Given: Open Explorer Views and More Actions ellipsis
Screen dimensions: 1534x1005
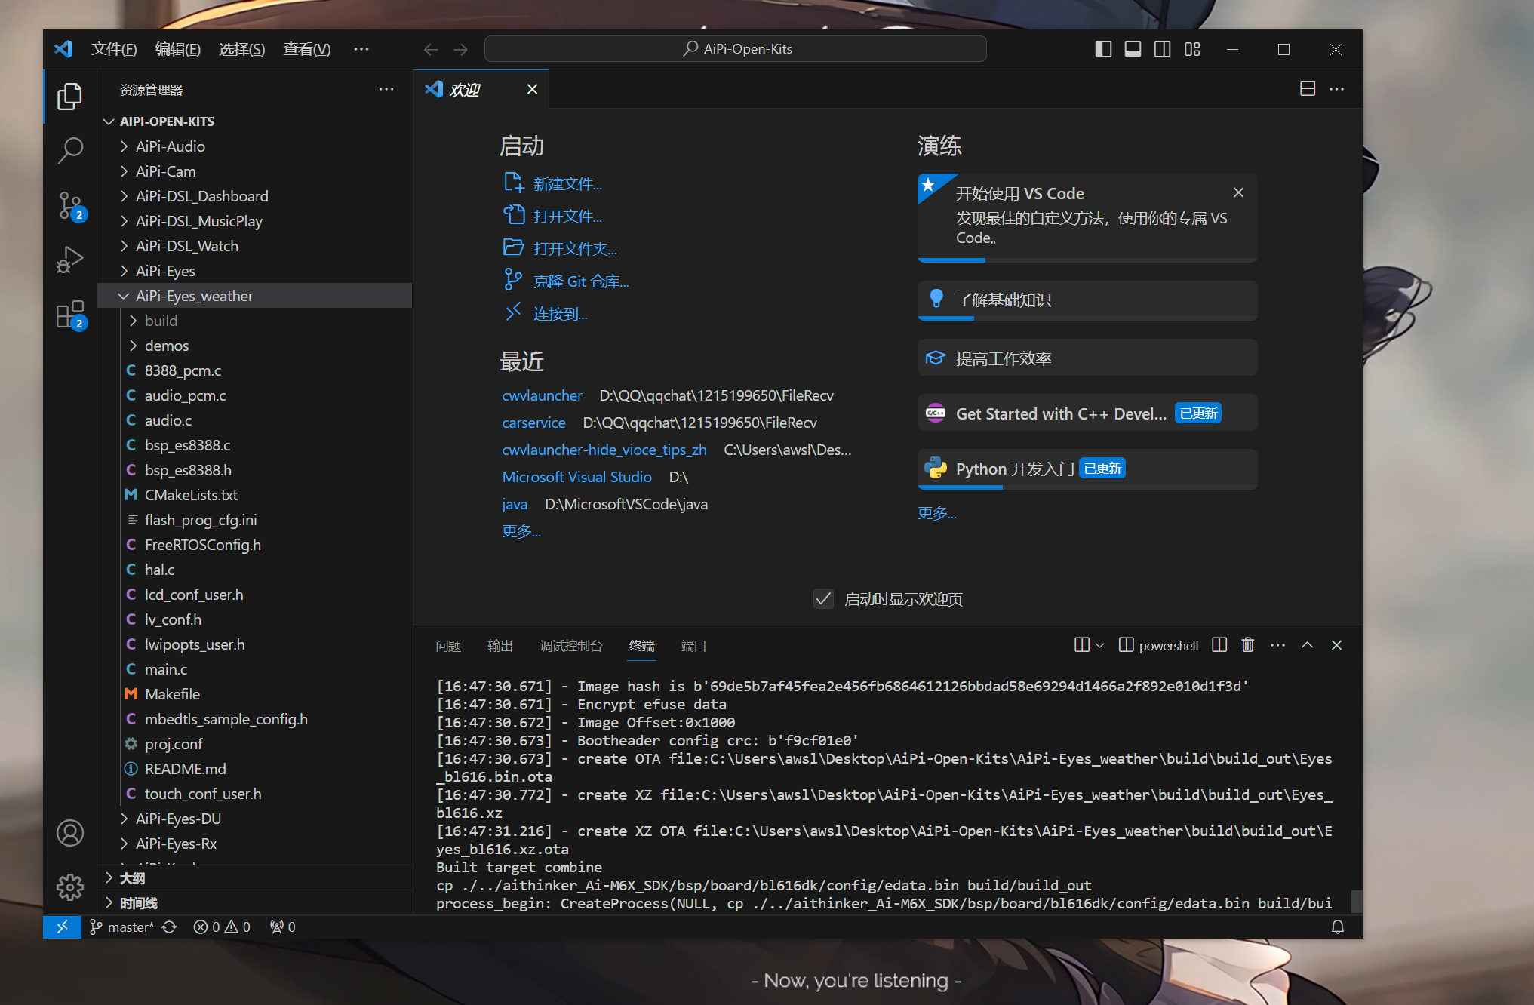Looking at the screenshot, I should [x=386, y=89].
